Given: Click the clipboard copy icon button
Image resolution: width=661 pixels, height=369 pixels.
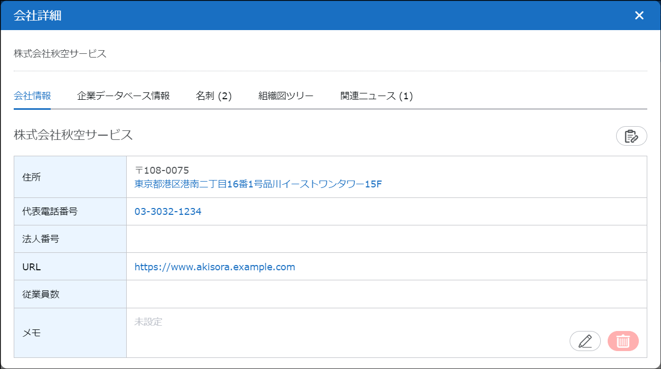Looking at the screenshot, I should coord(631,136).
